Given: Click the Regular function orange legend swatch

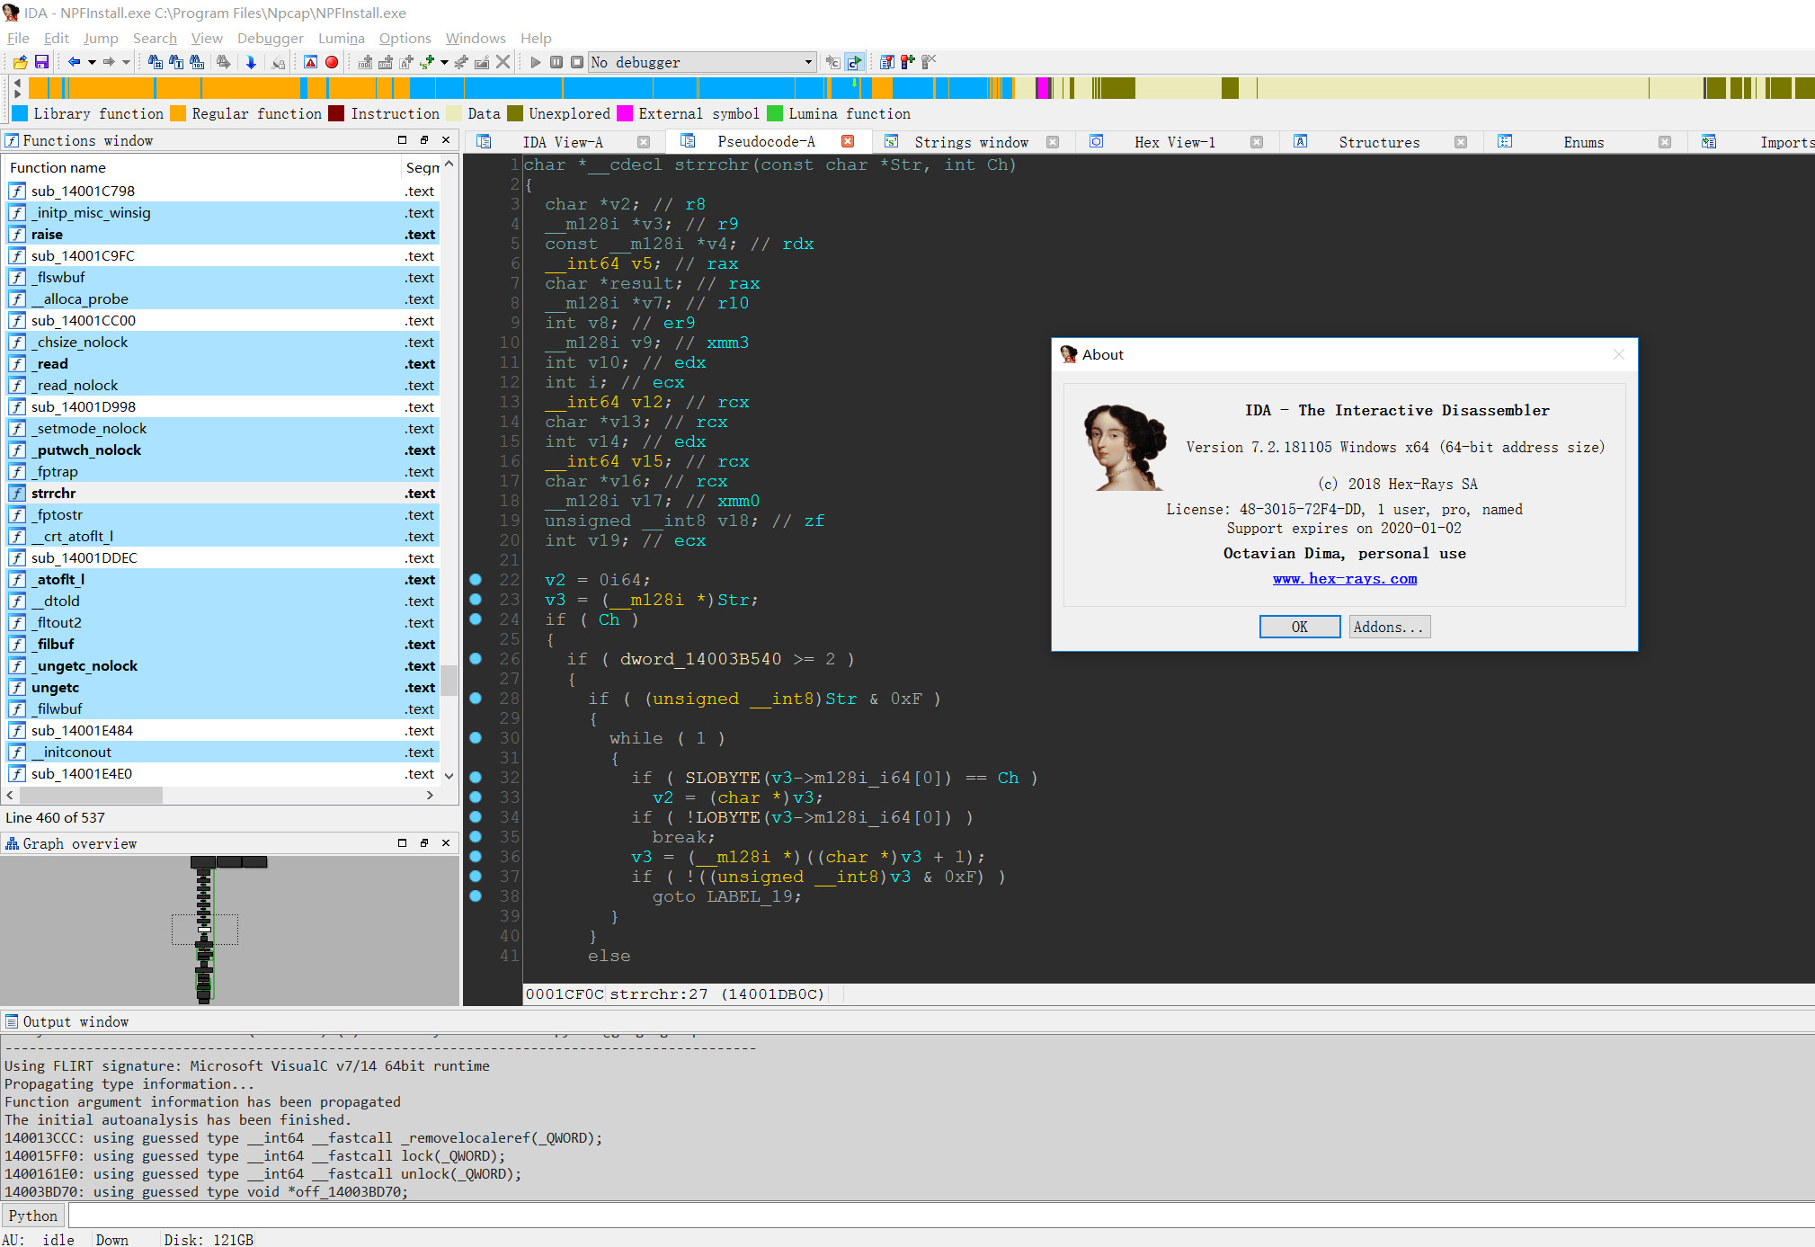Looking at the screenshot, I should coord(178,113).
